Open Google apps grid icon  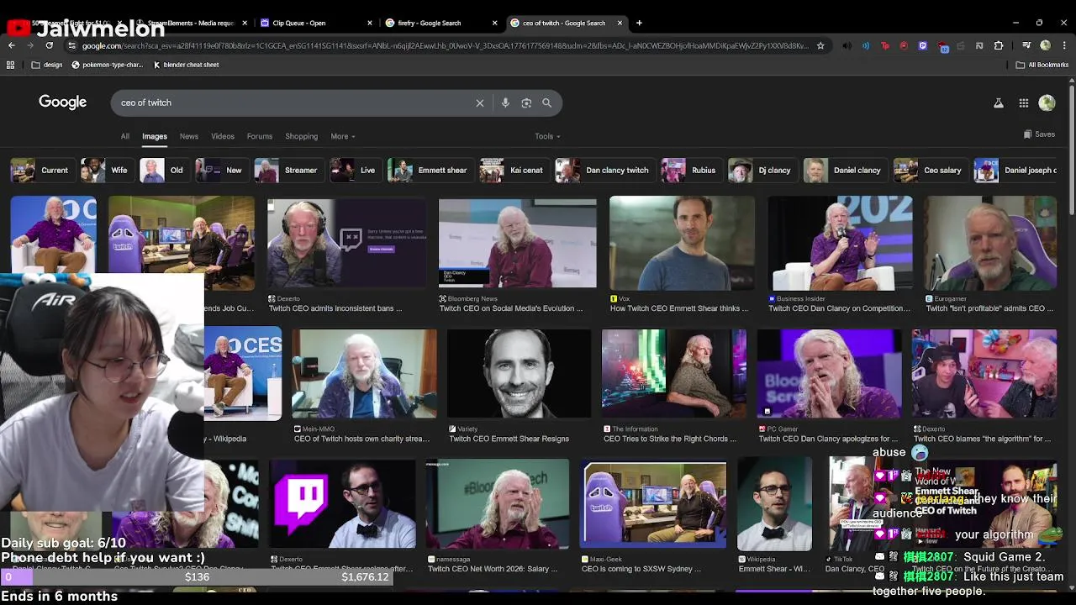click(x=1024, y=103)
